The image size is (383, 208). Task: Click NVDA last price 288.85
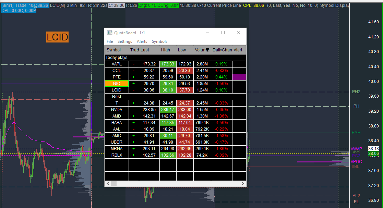click(x=149, y=110)
